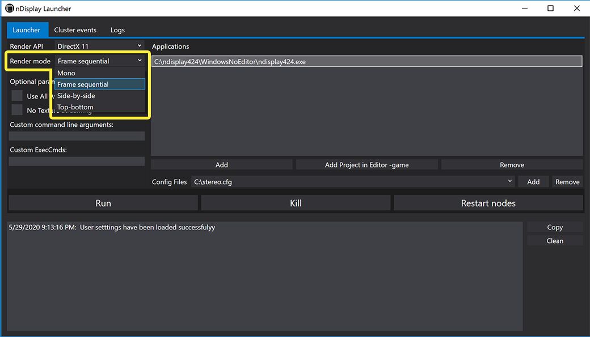Toggle the Use All Cores checkbox
Screen dimensions: 590x337
[17, 96]
